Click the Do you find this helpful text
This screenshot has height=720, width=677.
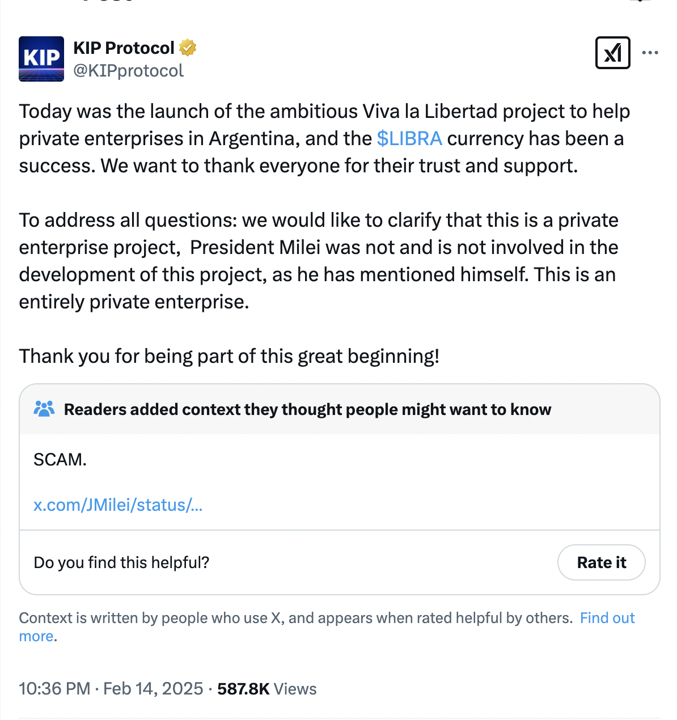(x=121, y=562)
